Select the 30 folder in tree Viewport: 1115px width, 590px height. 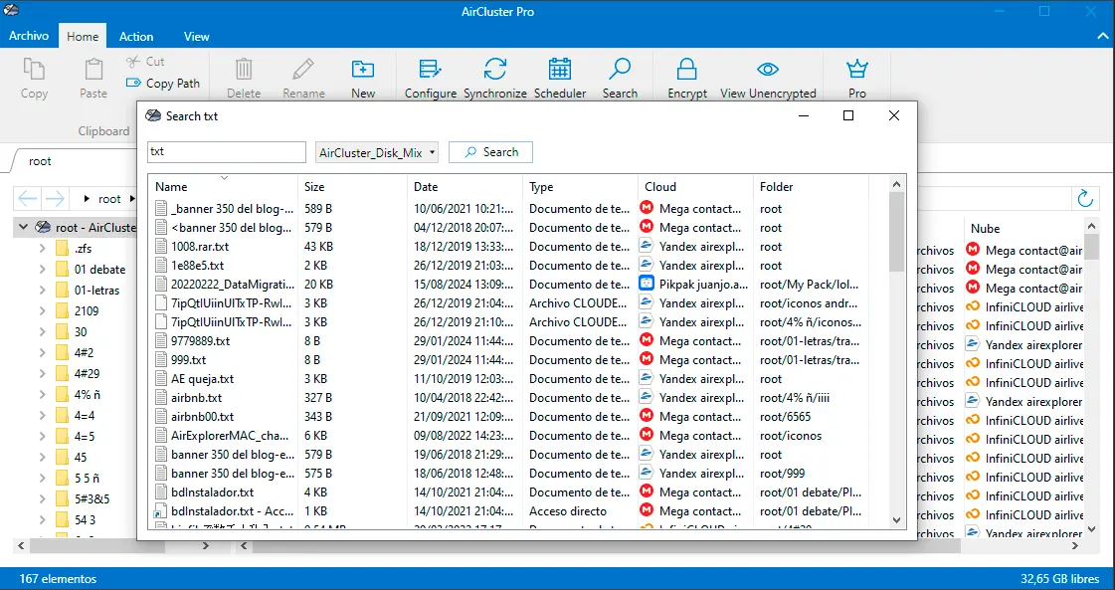pos(82,331)
